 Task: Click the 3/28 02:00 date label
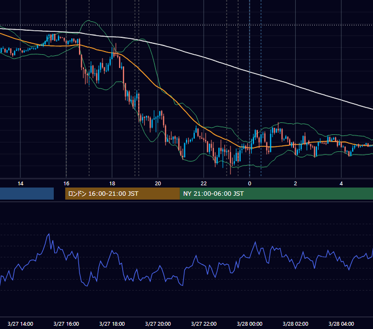[x=296, y=324]
